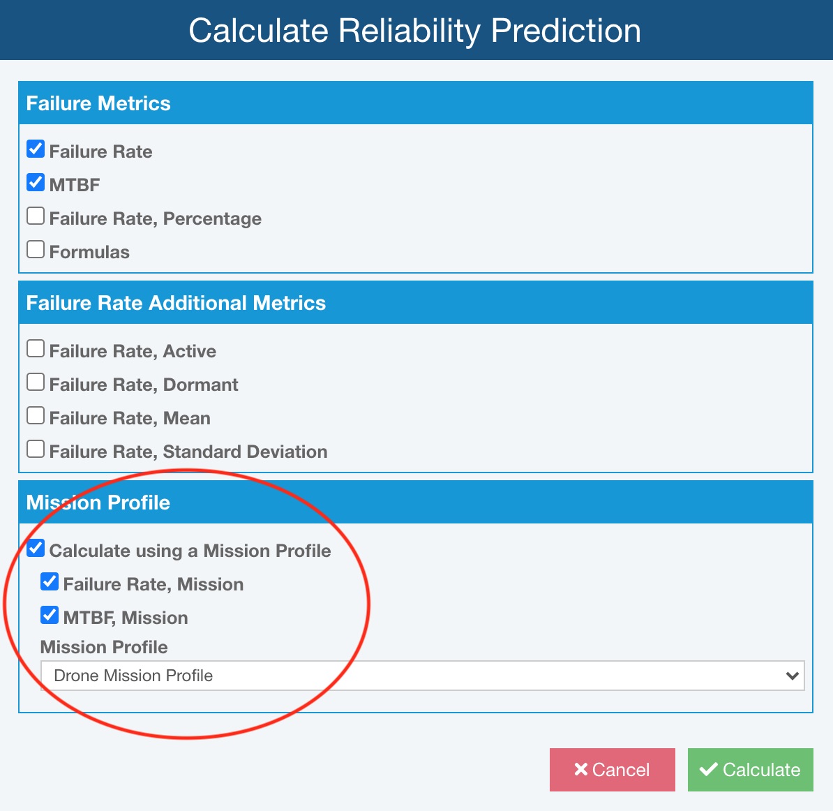Check Failure Rate, Standard Deviation
Screen dimensions: 833x811
pyautogui.click(x=35, y=448)
